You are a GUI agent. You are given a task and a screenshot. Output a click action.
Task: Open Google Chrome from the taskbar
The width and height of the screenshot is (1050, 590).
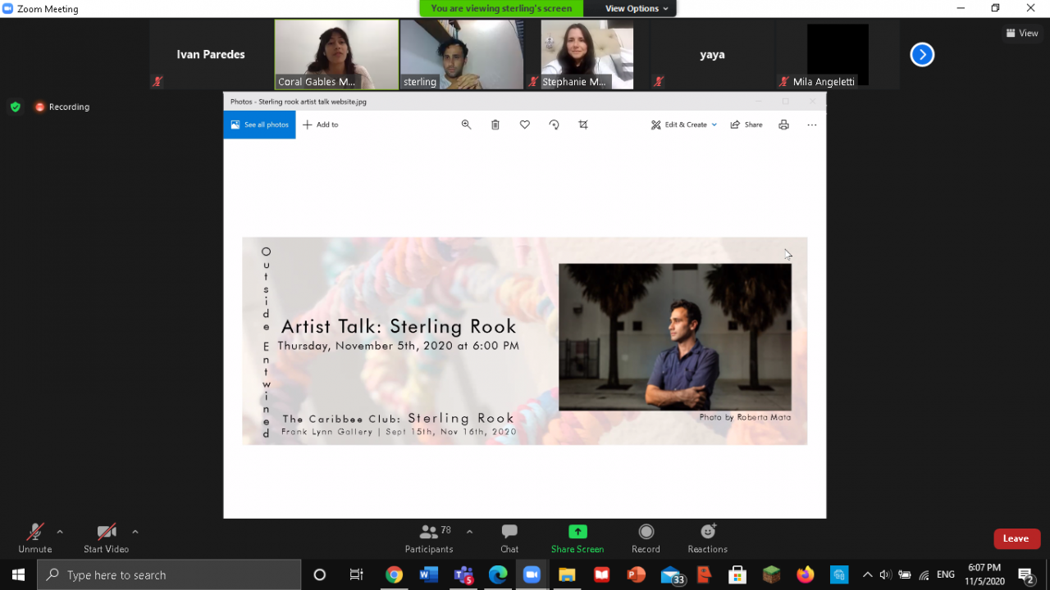[394, 574]
